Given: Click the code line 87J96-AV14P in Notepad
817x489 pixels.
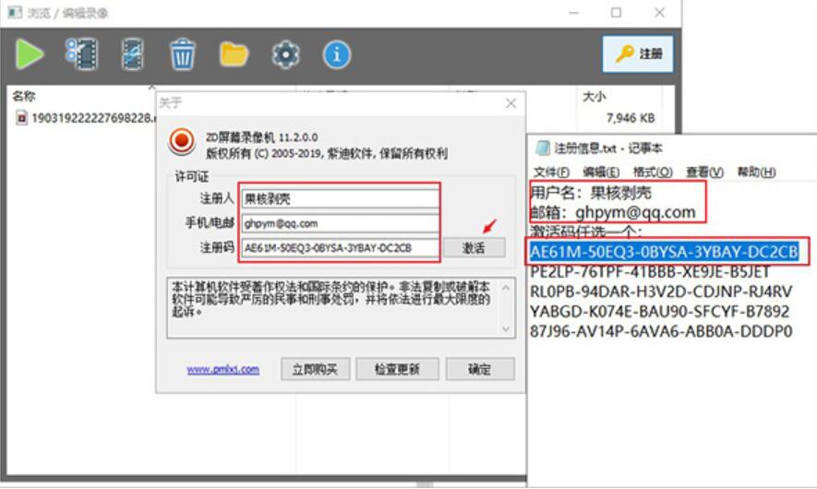Looking at the screenshot, I should pos(661,331).
